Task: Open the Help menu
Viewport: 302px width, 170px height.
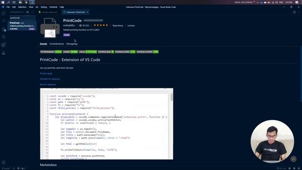Action: click(62, 7)
